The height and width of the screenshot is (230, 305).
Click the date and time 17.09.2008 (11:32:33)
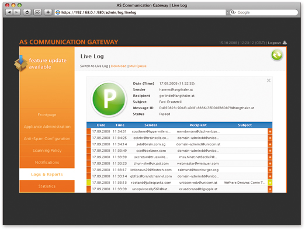click(177, 83)
